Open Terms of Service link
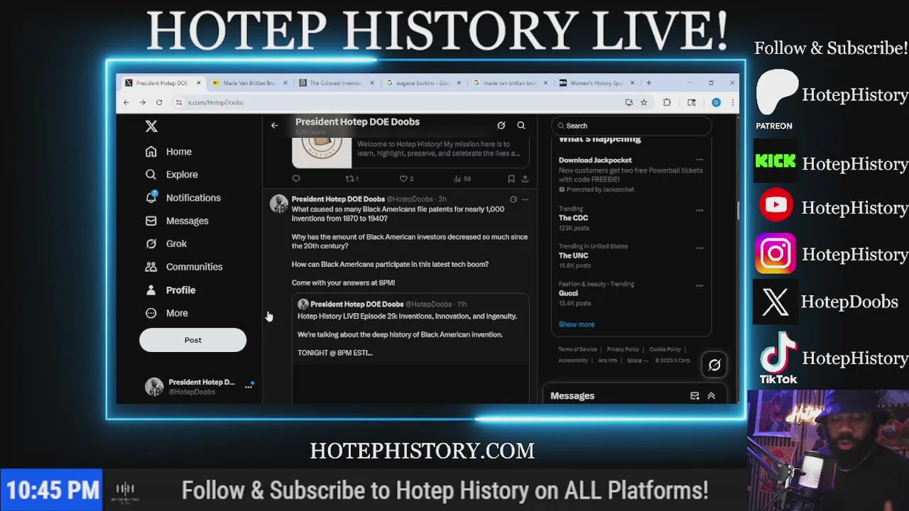This screenshot has height=511, width=909. point(577,349)
